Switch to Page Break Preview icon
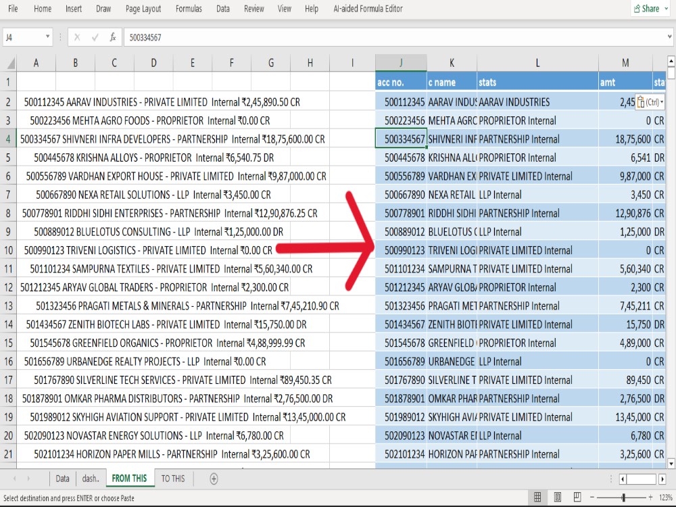 (x=577, y=498)
